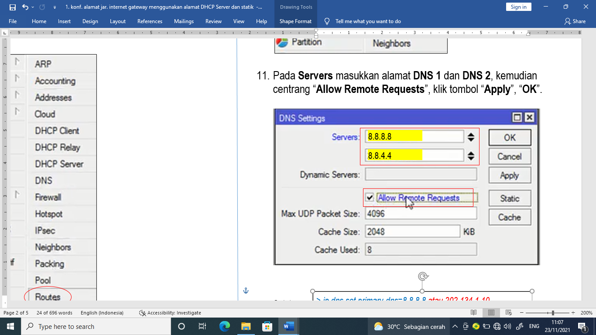Open File Explorer from the taskbar
596x335 pixels.
click(x=246, y=326)
